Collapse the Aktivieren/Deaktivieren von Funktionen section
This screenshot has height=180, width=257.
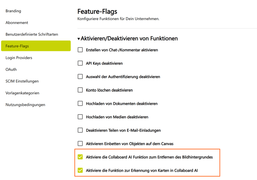pos(79,39)
